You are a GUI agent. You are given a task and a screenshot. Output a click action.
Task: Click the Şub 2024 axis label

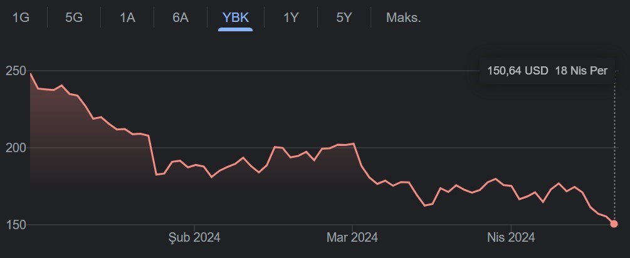194,237
